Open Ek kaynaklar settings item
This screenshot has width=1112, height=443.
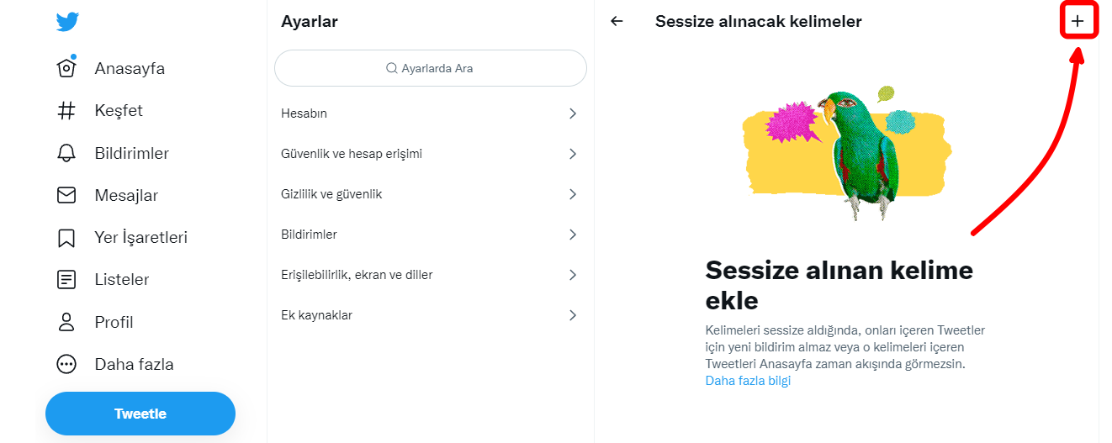click(316, 315)
